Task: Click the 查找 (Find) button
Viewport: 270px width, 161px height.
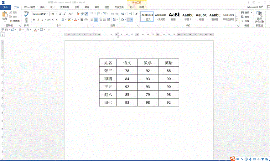Action: point(245,13)
